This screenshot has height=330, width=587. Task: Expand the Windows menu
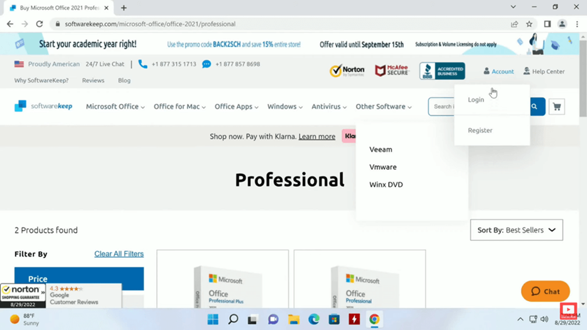coord(285,107)
